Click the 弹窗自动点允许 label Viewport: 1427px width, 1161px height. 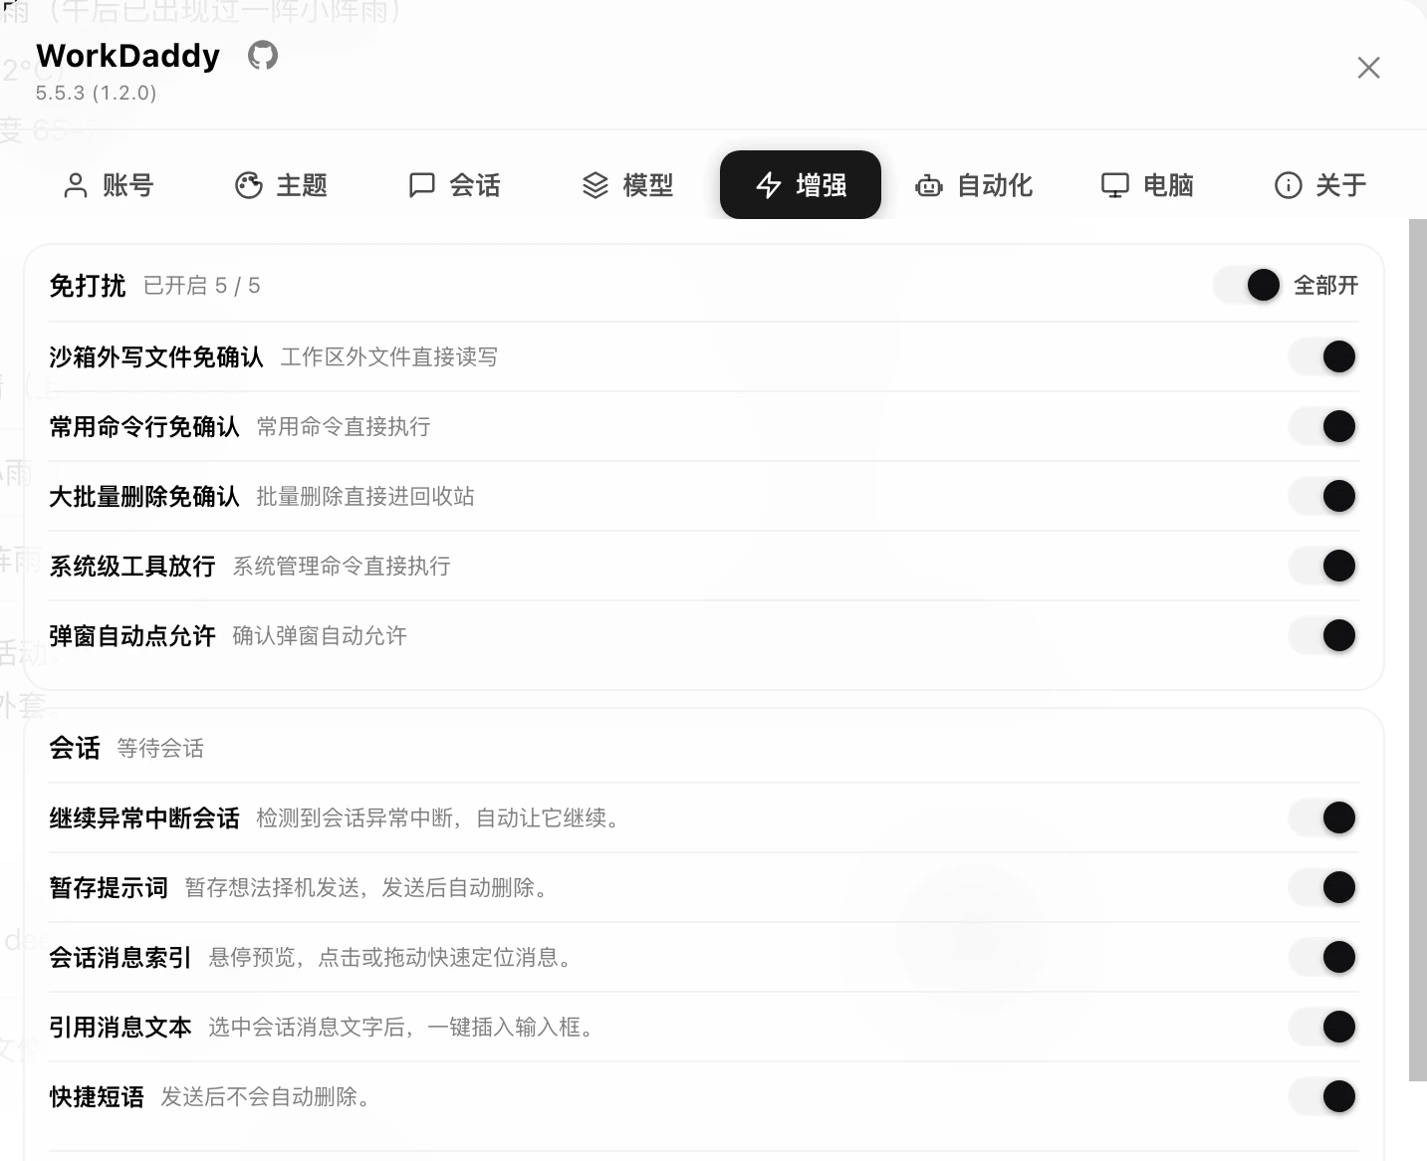[x=132, y=635]
